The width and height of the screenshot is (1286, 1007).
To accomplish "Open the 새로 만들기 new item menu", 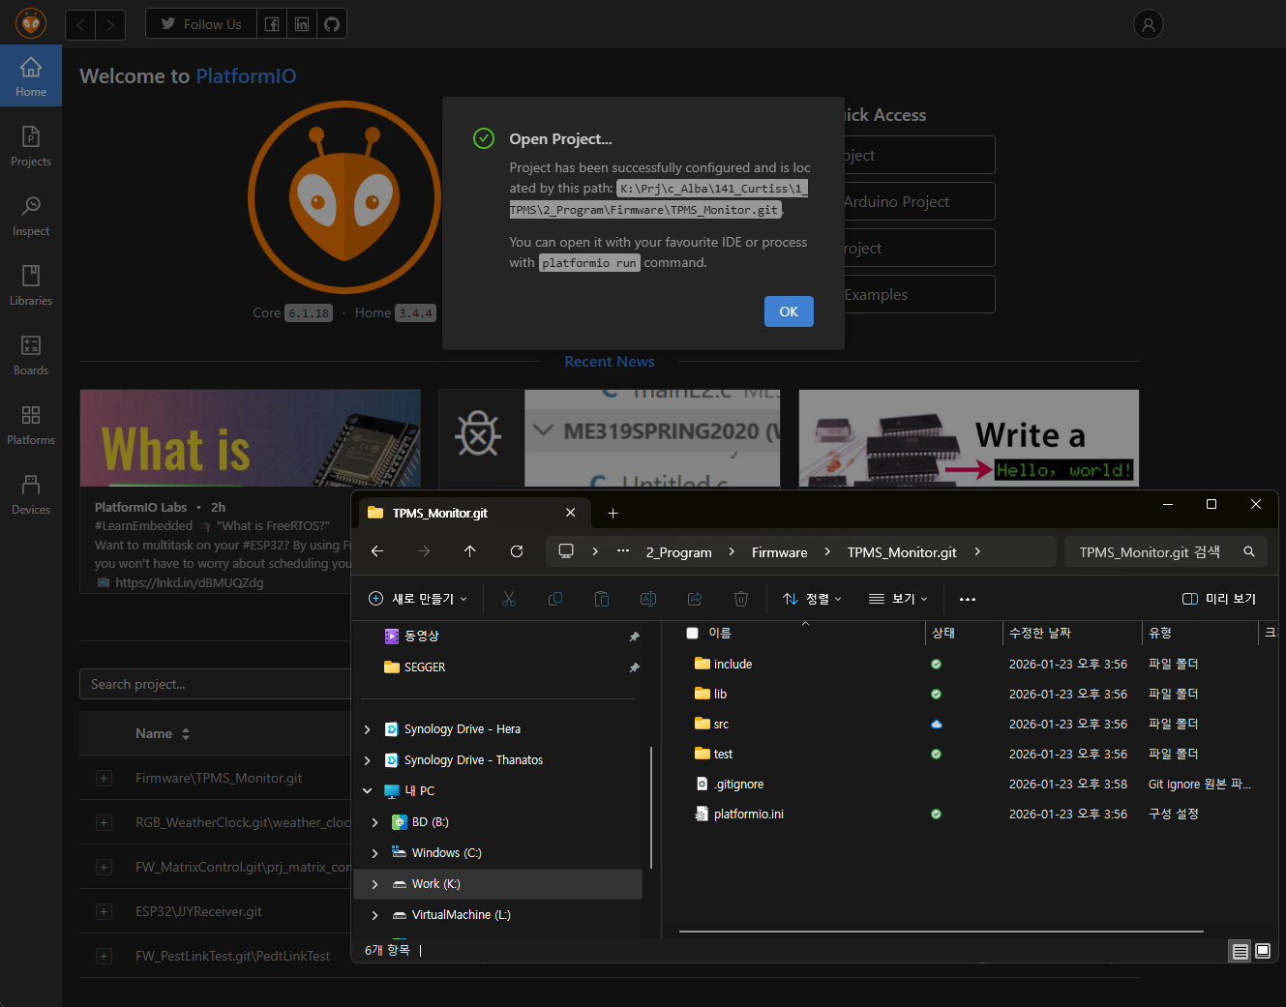I will coord(418,599).
